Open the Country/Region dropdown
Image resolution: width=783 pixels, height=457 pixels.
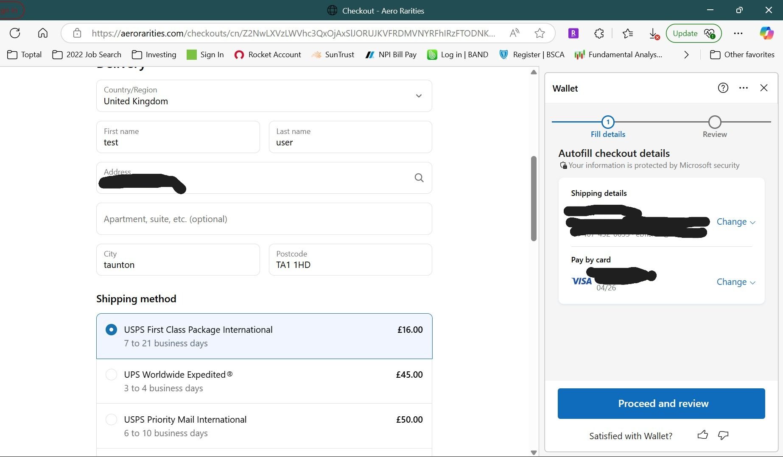pos(264,96)
